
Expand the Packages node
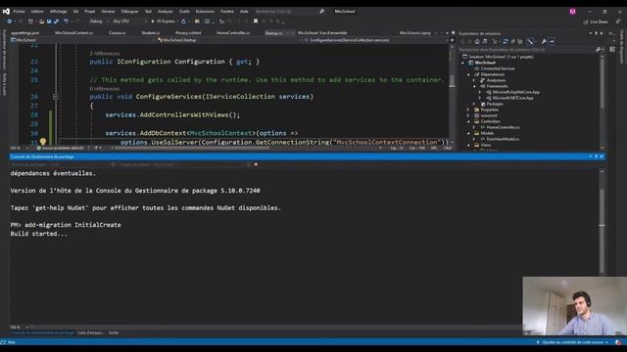pos(474,104)
